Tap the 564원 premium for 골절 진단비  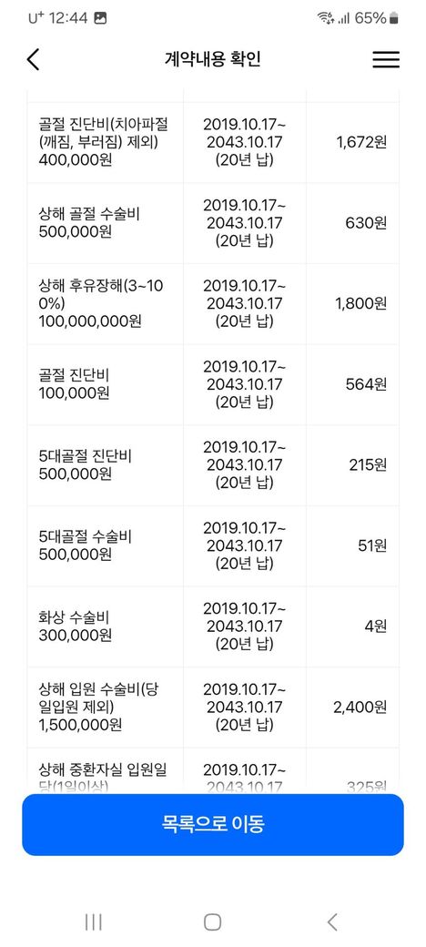point(366,384)
